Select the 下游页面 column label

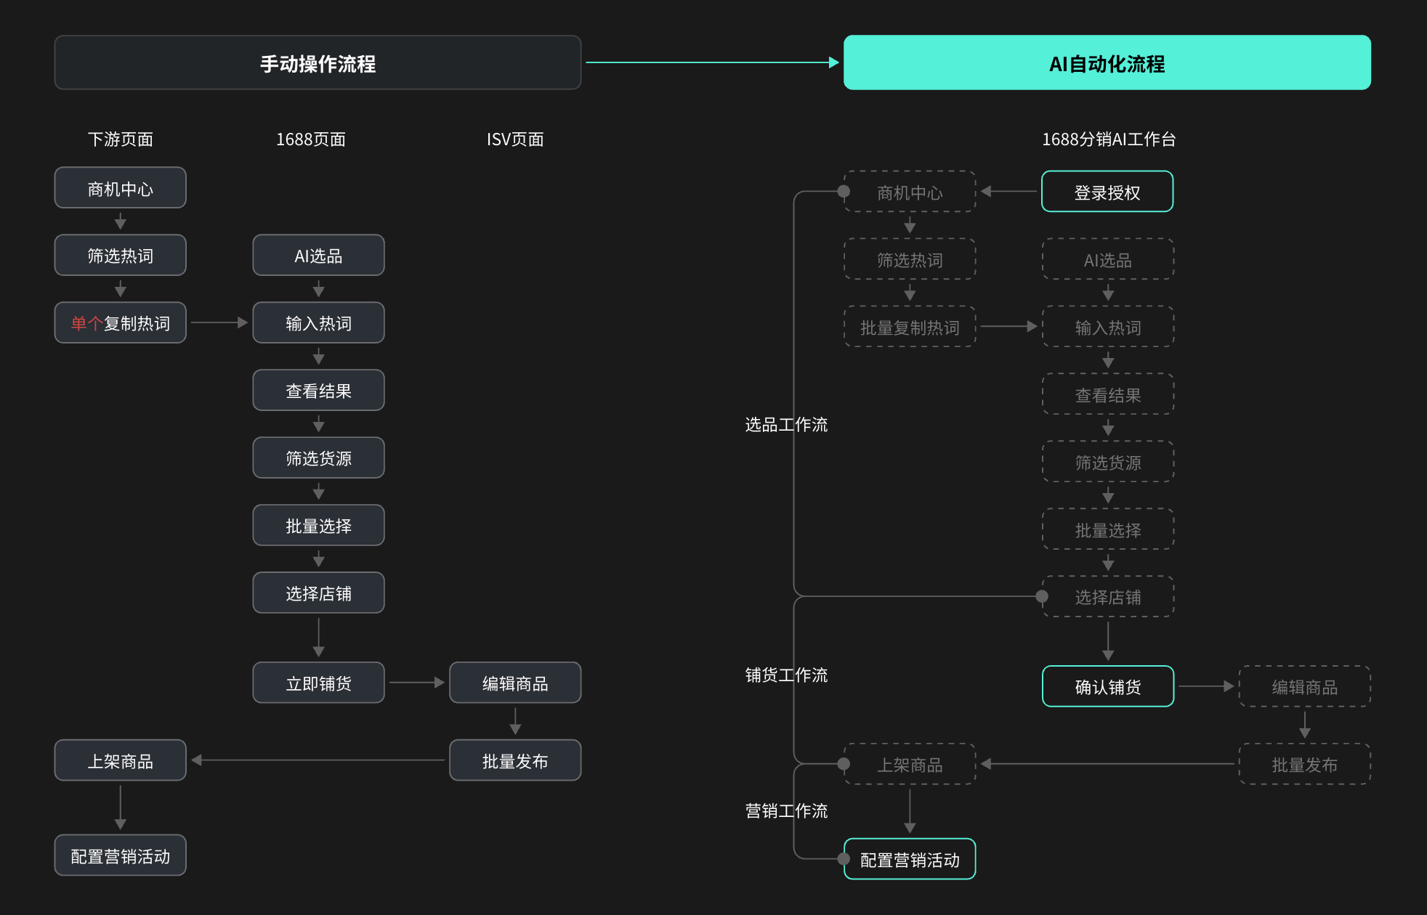(x=121, y=139)
